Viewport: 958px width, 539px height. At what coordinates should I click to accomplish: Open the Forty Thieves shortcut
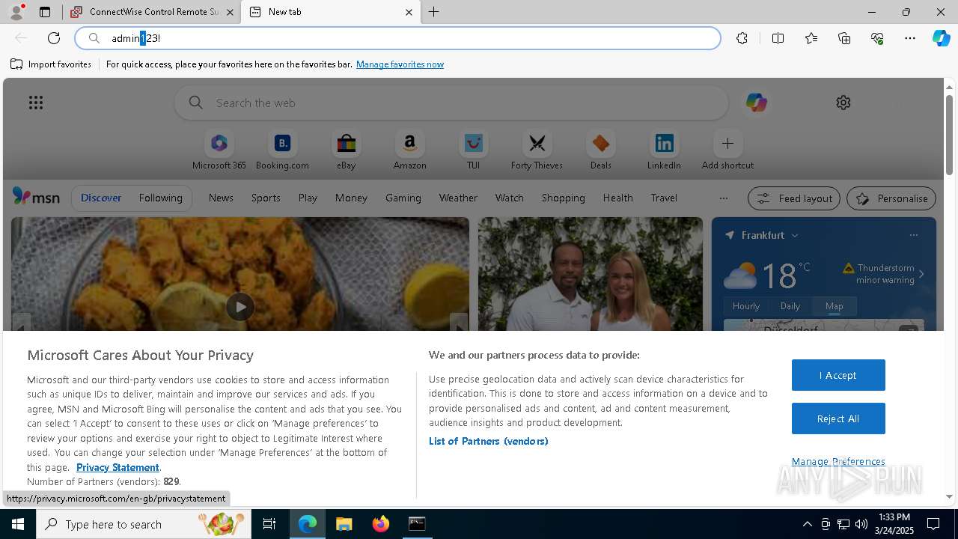pyautogui.click(x=537, y=150)
